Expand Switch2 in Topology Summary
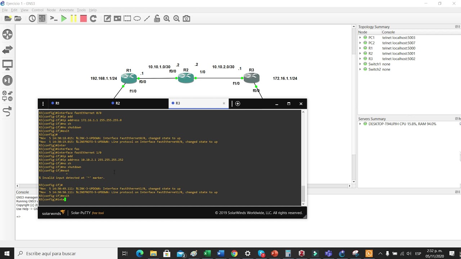The width and height of the screenshot is (461, 259). pos(360,69)
